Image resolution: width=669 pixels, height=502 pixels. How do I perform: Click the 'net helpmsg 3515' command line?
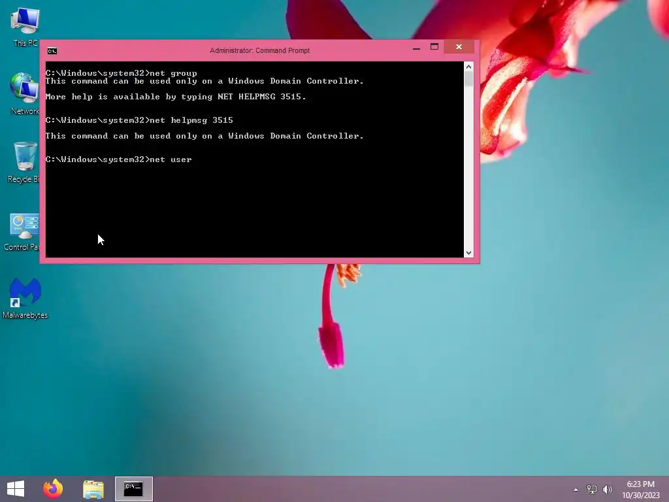click(139, 120)
